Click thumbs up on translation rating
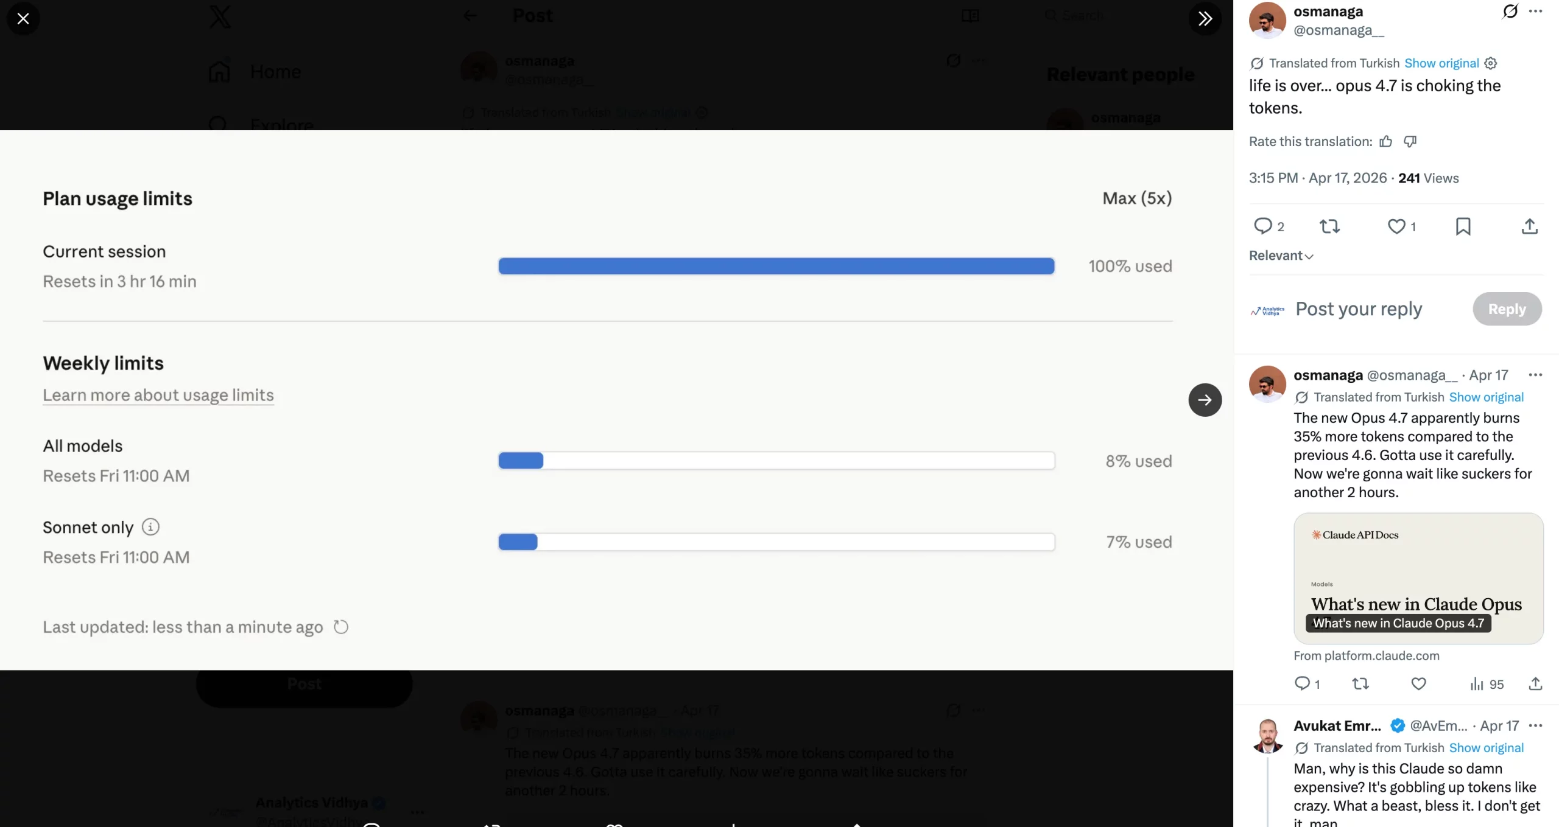Screen dimensions: 1559x827 1386,142
